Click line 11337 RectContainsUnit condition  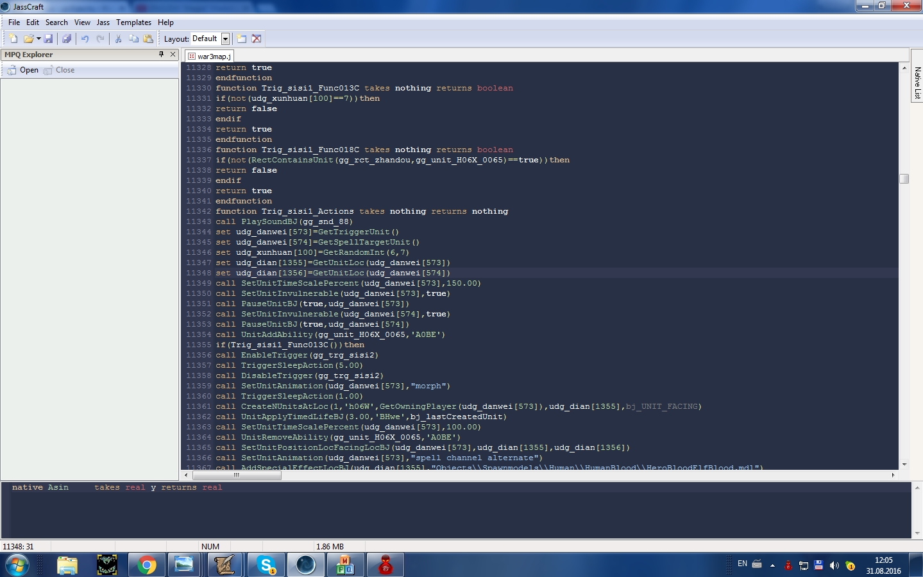[393, 160]
